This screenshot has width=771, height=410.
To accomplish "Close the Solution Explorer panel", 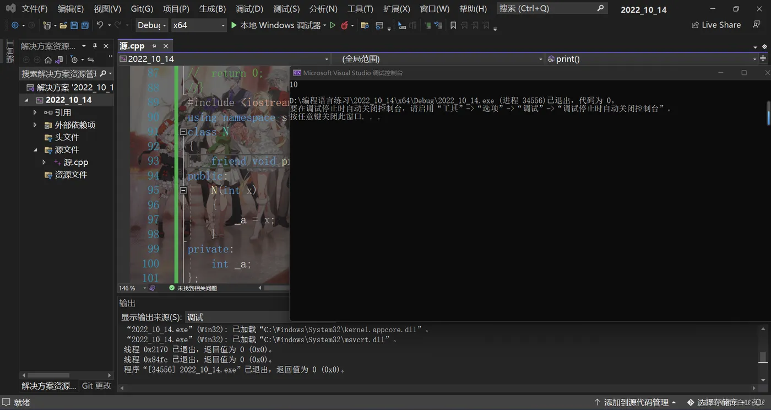I will (x=106, y=46).
